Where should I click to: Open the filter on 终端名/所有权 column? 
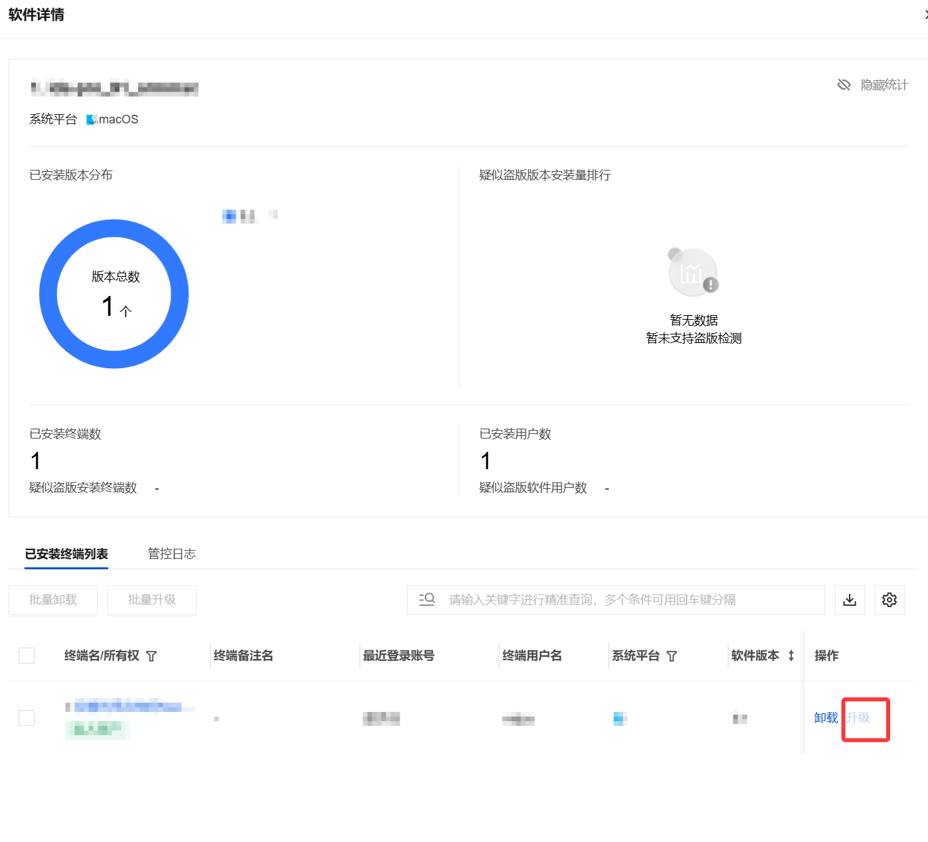[151, 656]
